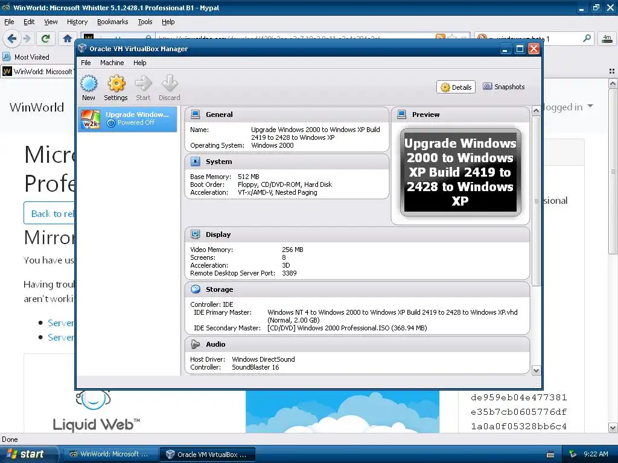Click the w2k VM list icon
This screenshot has height=463, width=618.
pyautogui.click(x=91, y=119)
